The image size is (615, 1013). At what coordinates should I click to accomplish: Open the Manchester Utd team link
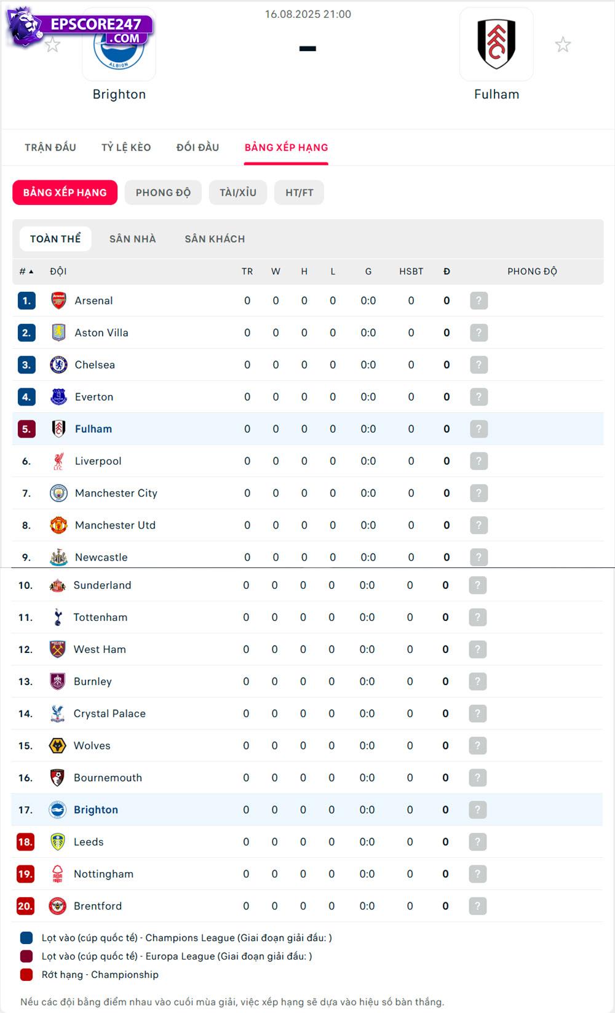pos(115,525)
